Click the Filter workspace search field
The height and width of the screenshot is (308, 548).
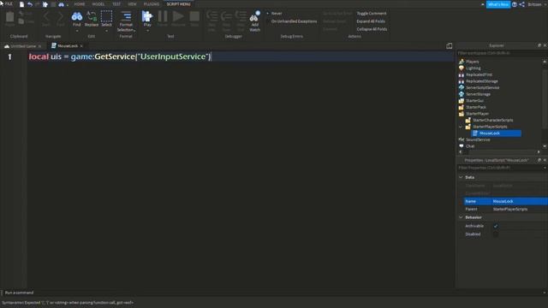[x=500, y=53]
